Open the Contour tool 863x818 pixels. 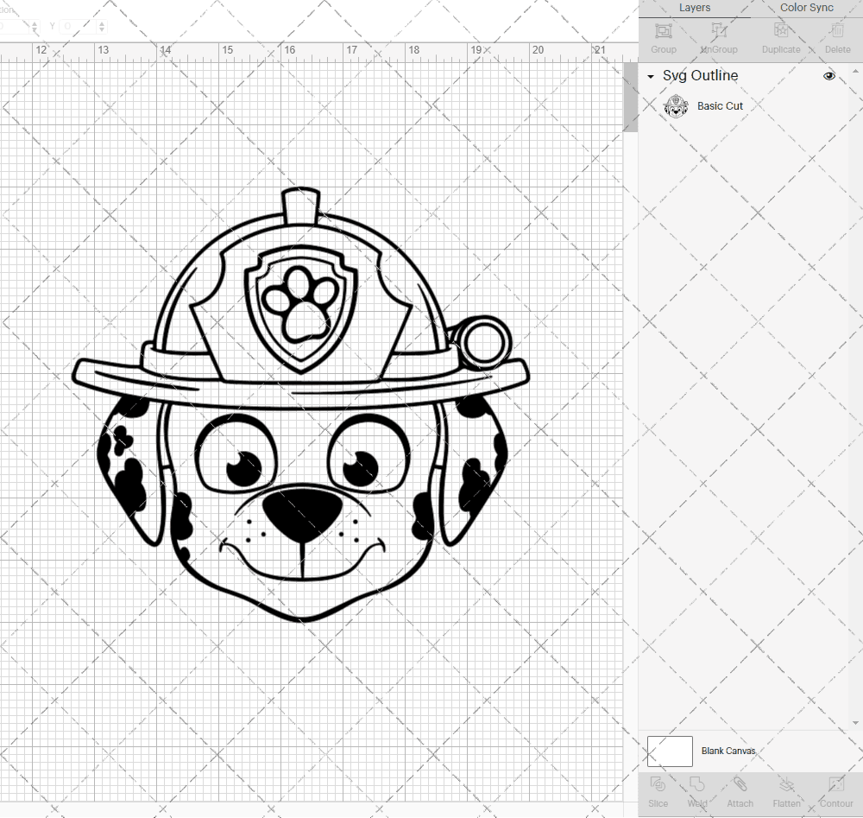coord(835,792)
